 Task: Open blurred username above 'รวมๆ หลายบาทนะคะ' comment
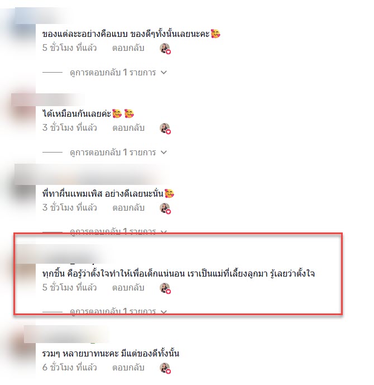point(66,334)
